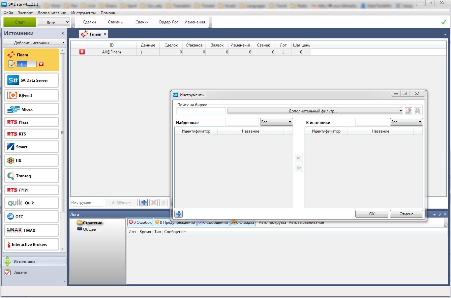Click the right arrow to move instrument to source
451x298 pixels.
click(x=299, y=158)
